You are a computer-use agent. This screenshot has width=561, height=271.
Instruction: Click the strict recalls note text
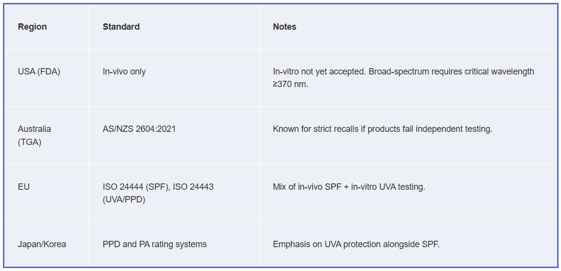tap(382, 129)
